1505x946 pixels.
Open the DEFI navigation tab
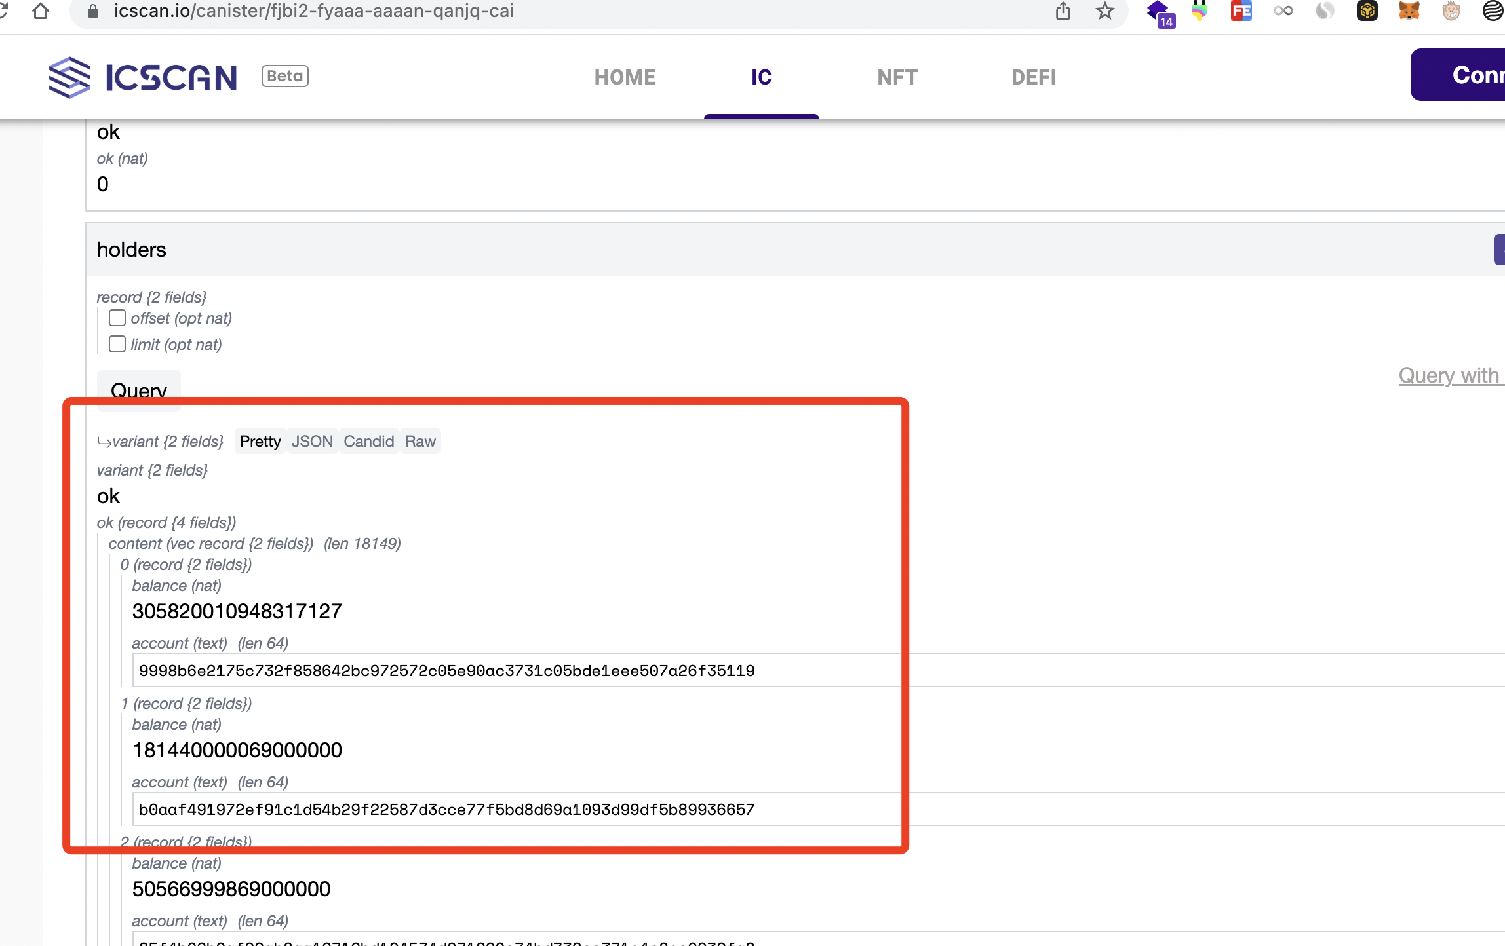tap(1034, 77)
